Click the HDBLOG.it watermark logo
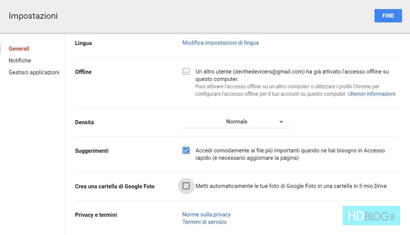This screenshot has height=235, width=410. 371,216
